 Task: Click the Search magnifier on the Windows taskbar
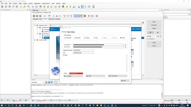coord(5,106)
